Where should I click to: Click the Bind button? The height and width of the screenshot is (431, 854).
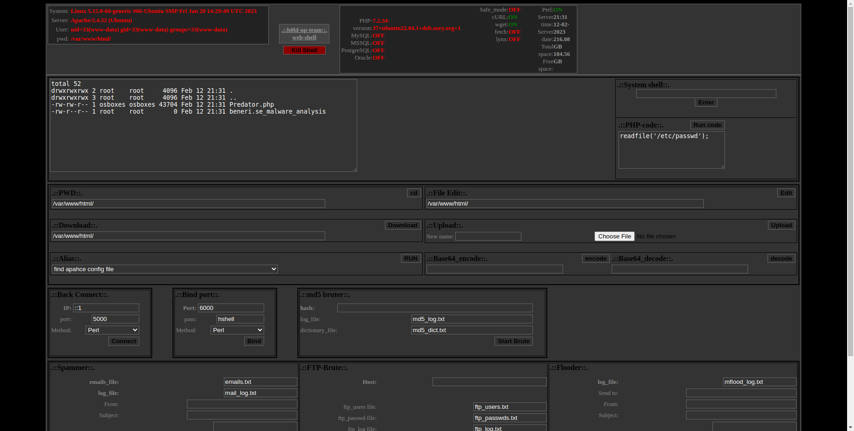pos(254,341)
